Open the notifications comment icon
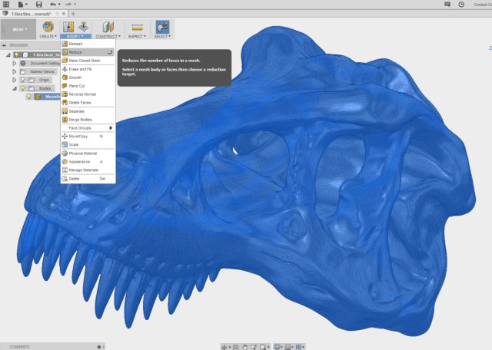Viewport: 492px width, 350px height. pos(447,5)
